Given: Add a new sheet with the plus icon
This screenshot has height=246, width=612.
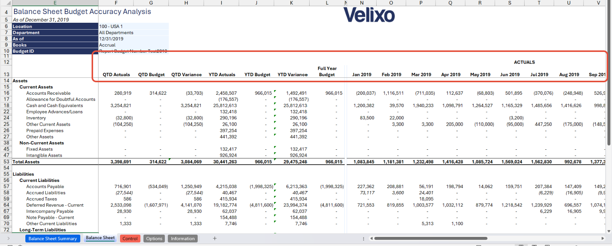Looking at the screenshot, I should (215, 238).
